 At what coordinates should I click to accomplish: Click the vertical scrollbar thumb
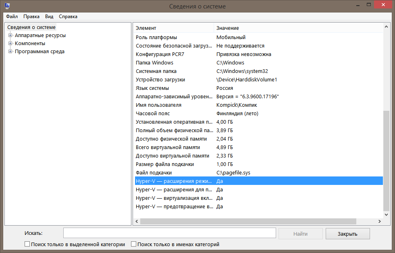coord(386,161)
